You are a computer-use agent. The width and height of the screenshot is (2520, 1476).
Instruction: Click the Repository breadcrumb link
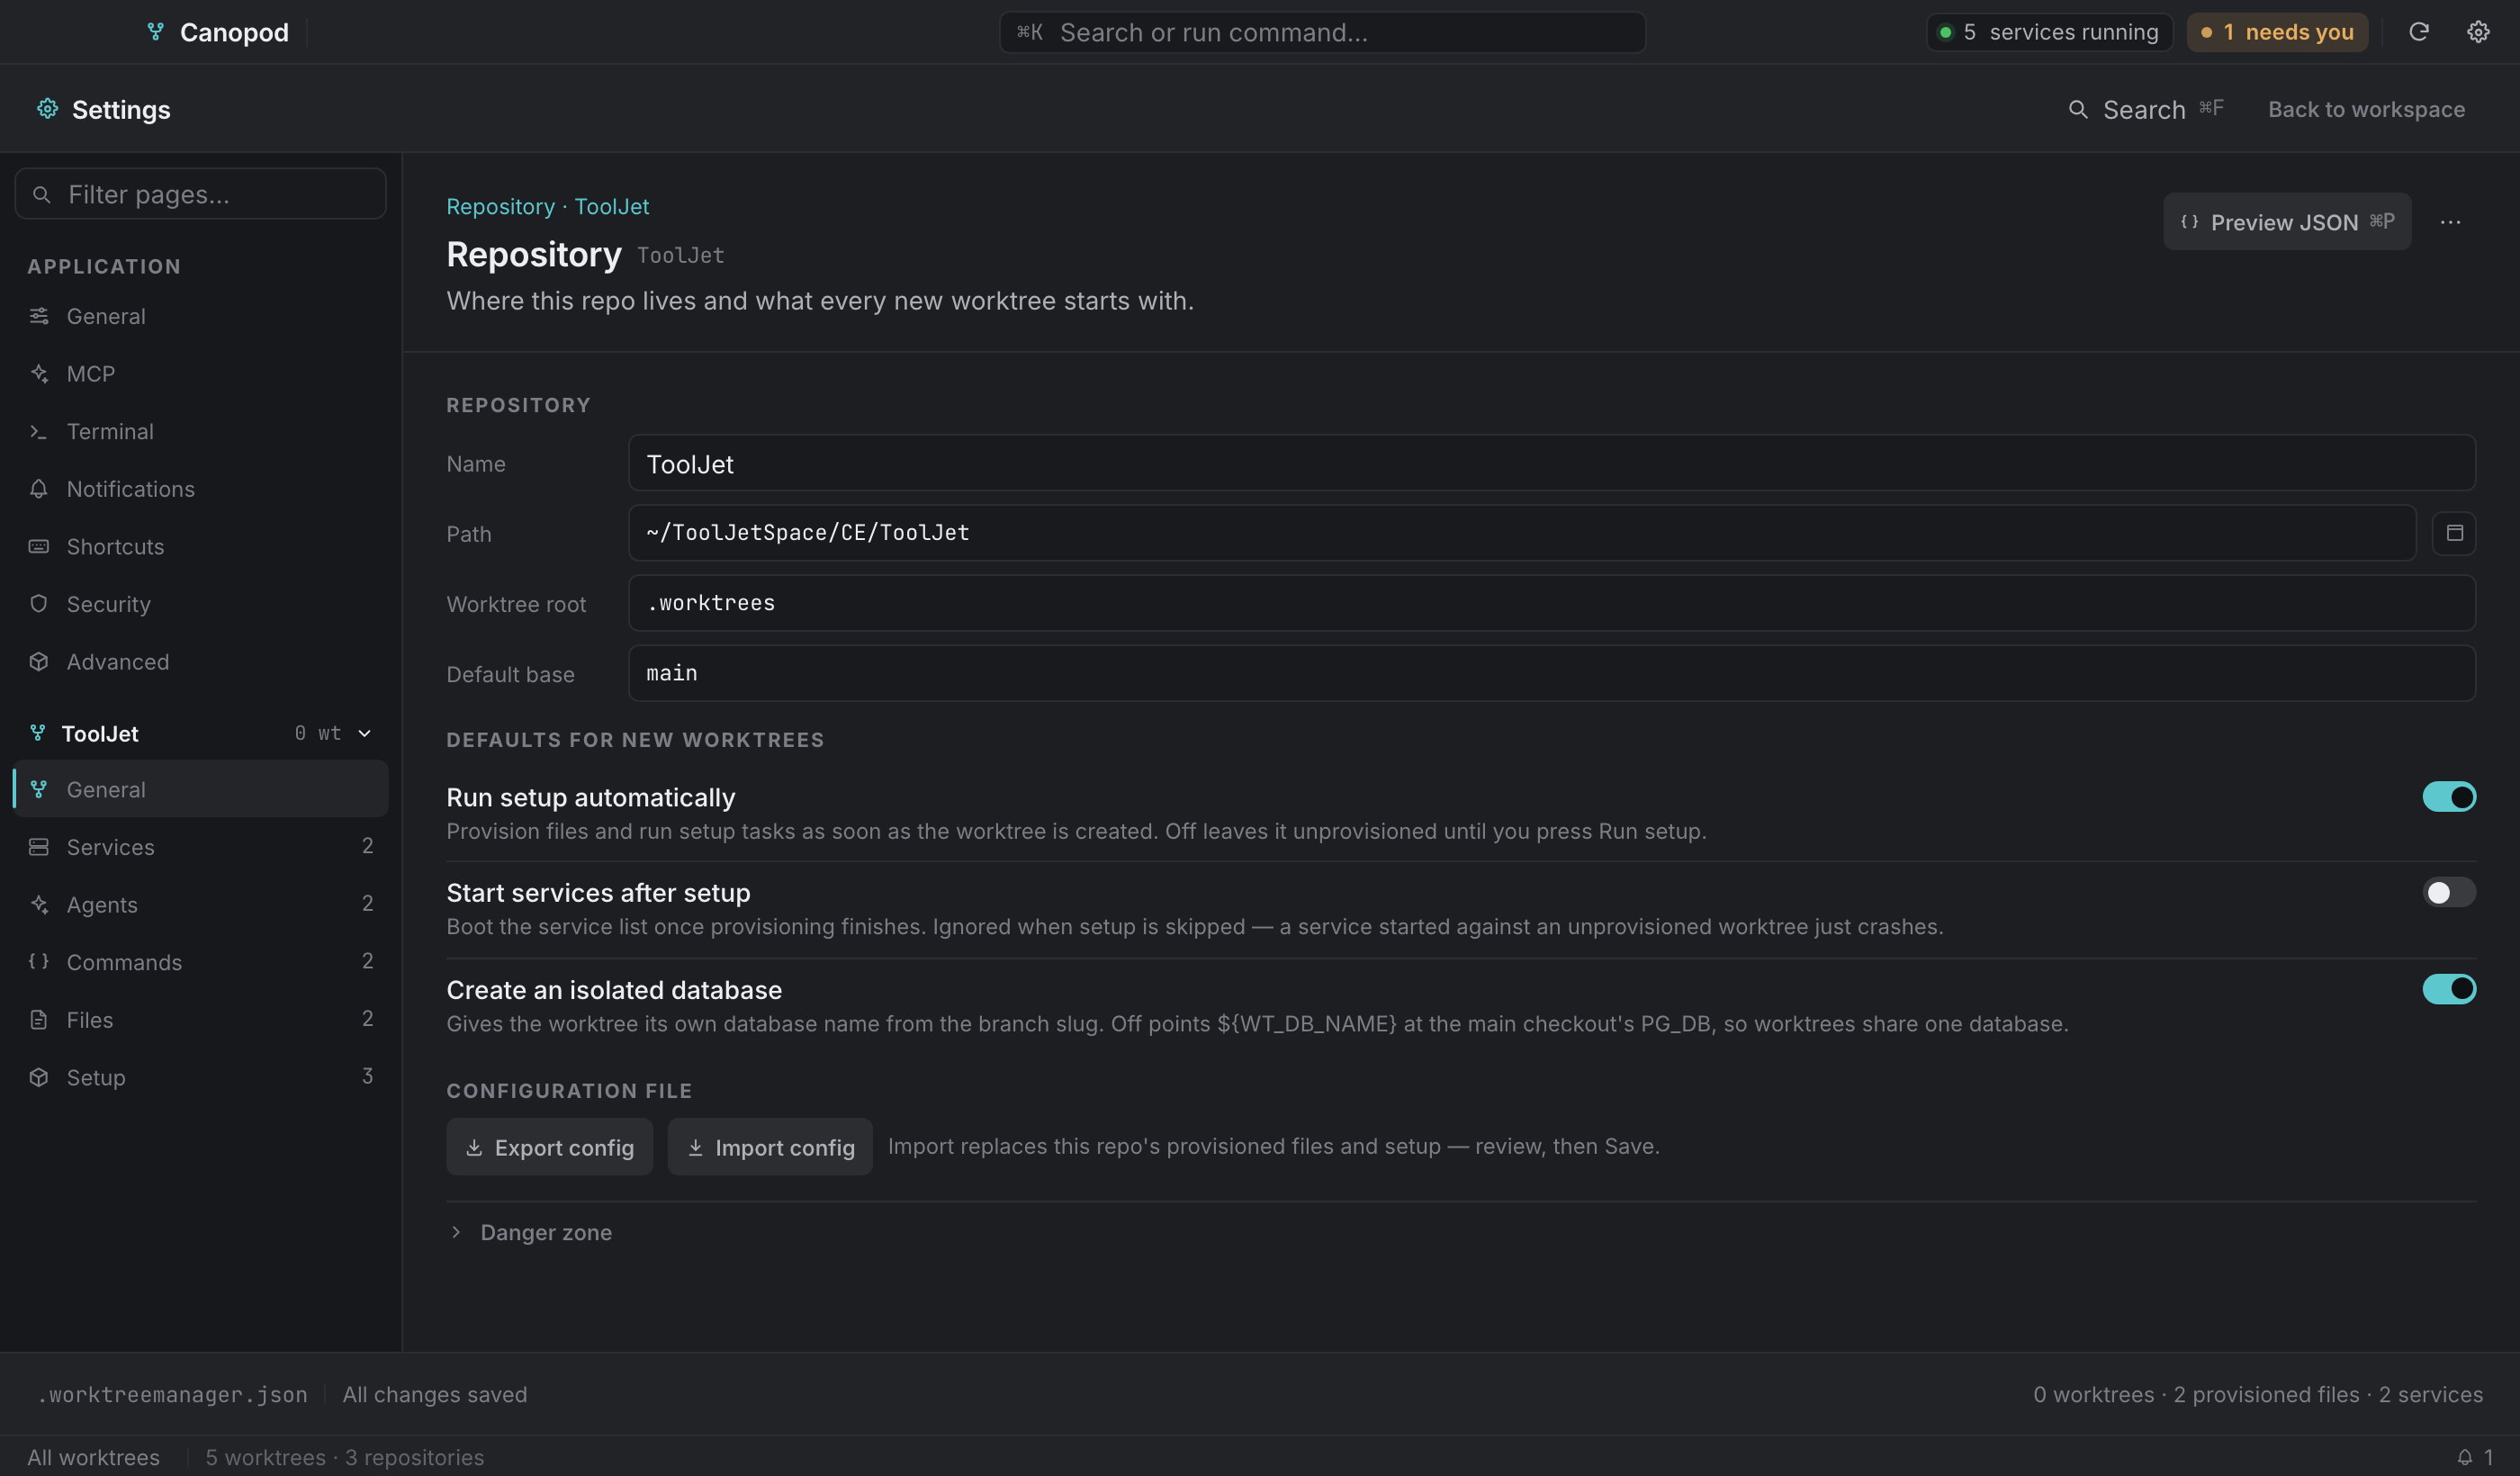(x=500, y=206)
